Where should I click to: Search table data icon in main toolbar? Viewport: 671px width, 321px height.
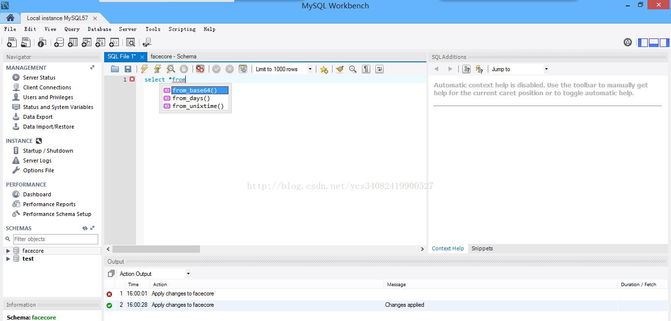131,43
